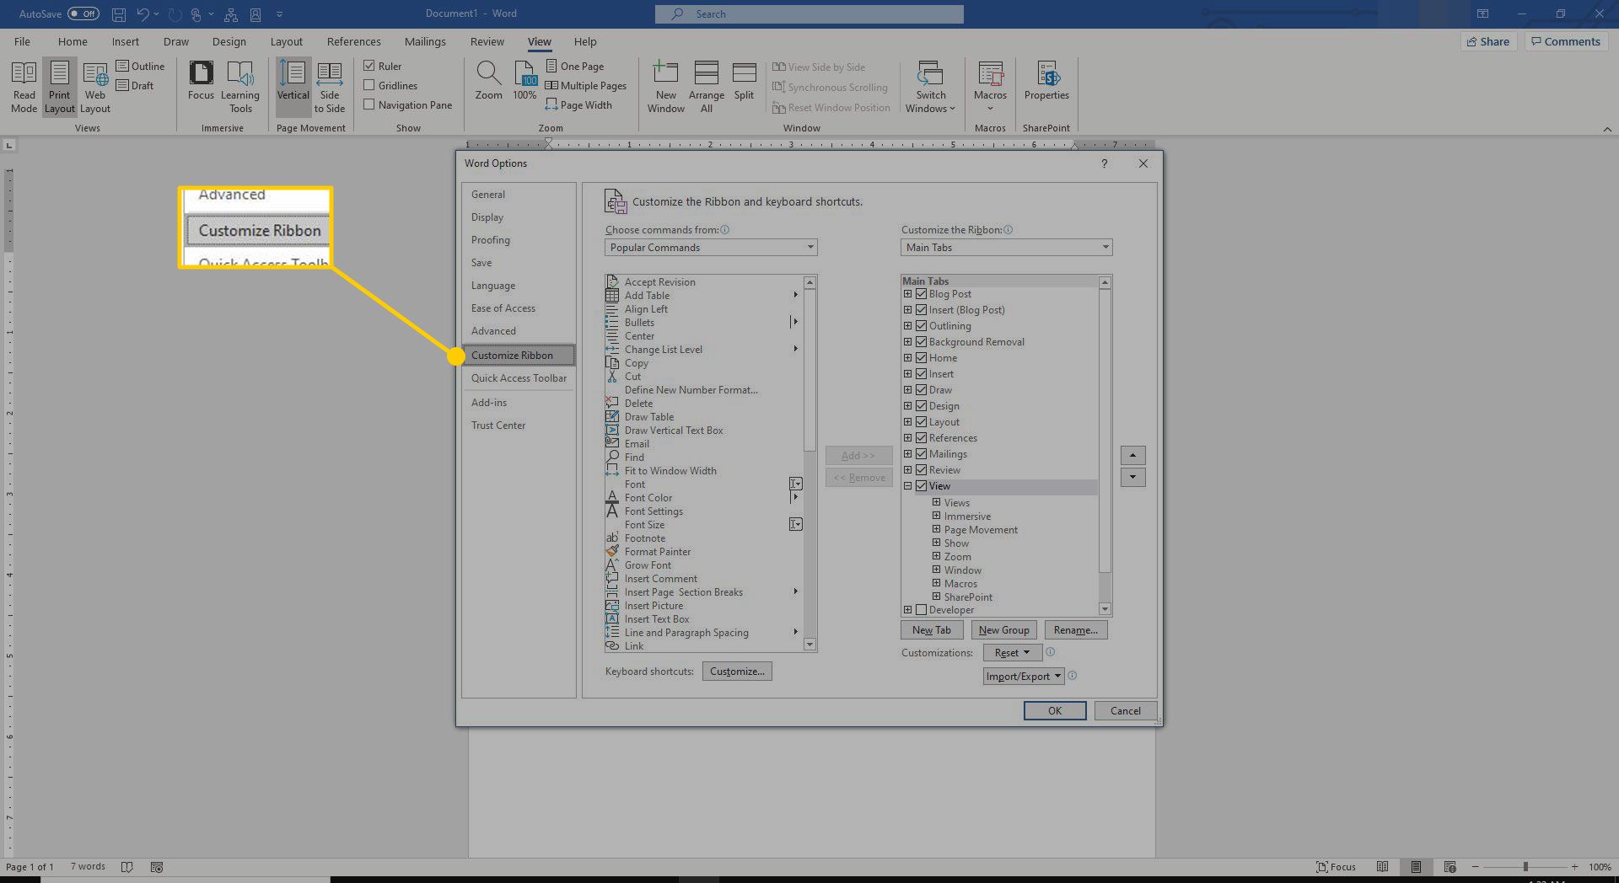
Task: Switch to Web Layout icon
Action: 95,87
